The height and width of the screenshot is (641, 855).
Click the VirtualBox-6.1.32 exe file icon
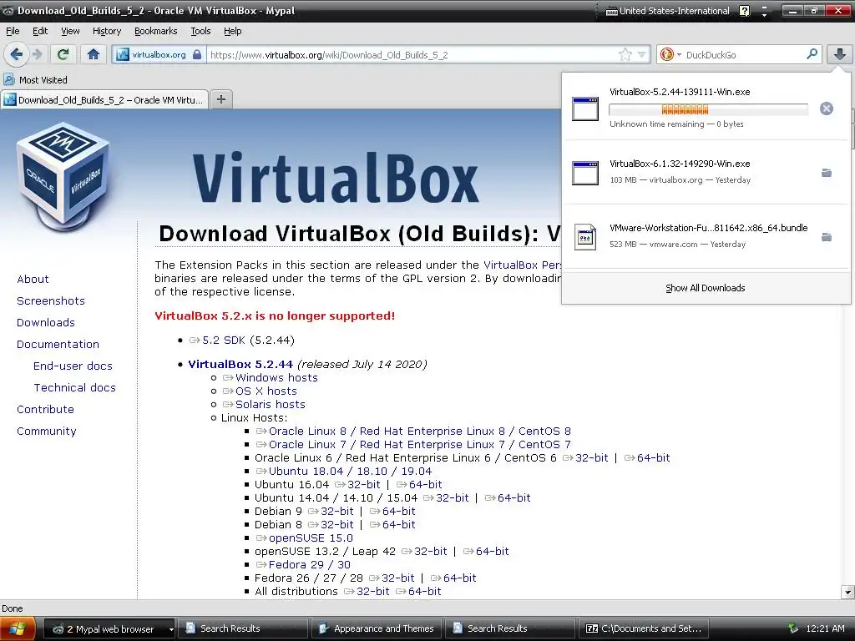click(x=585, y=173)
